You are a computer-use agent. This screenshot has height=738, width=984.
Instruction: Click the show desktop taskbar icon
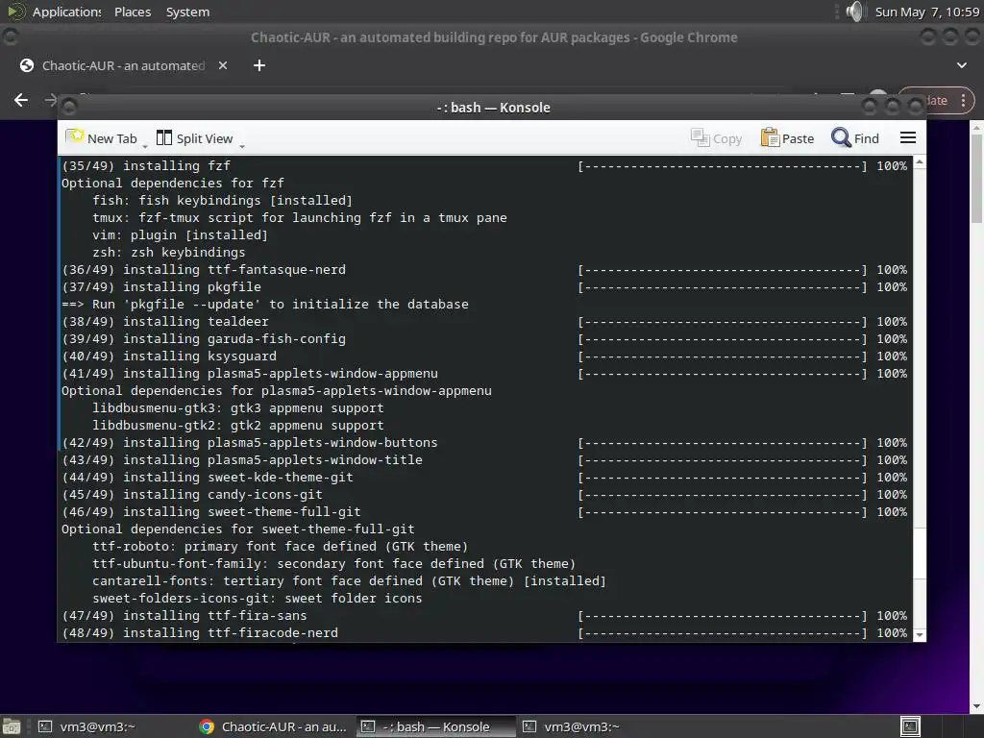(11, 726)
